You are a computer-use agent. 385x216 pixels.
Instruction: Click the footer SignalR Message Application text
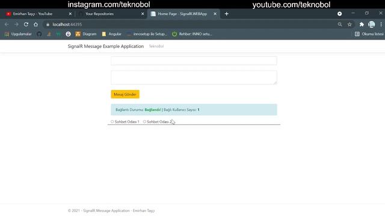[x=106, y=211]
